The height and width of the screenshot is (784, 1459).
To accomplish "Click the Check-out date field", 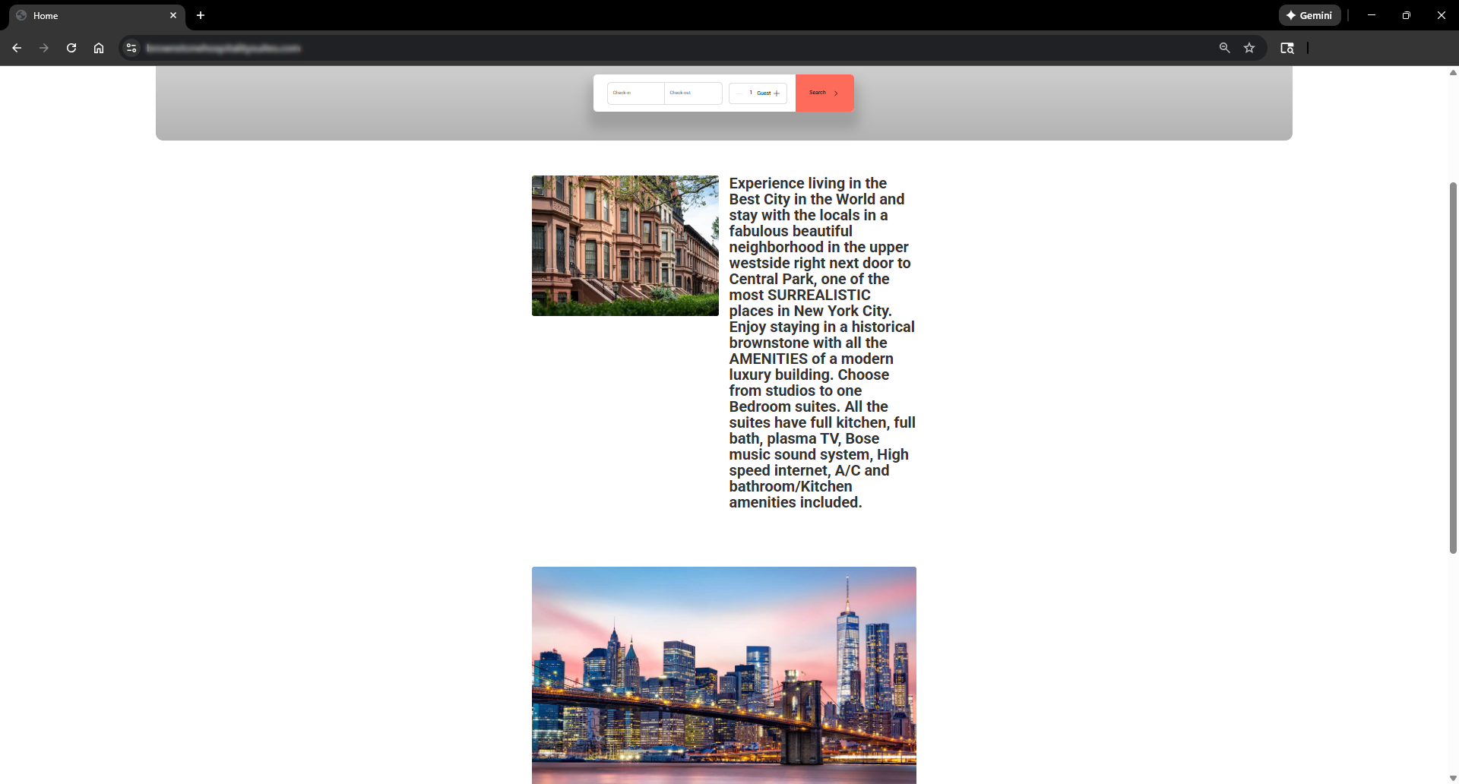I will tap(693, 93).
